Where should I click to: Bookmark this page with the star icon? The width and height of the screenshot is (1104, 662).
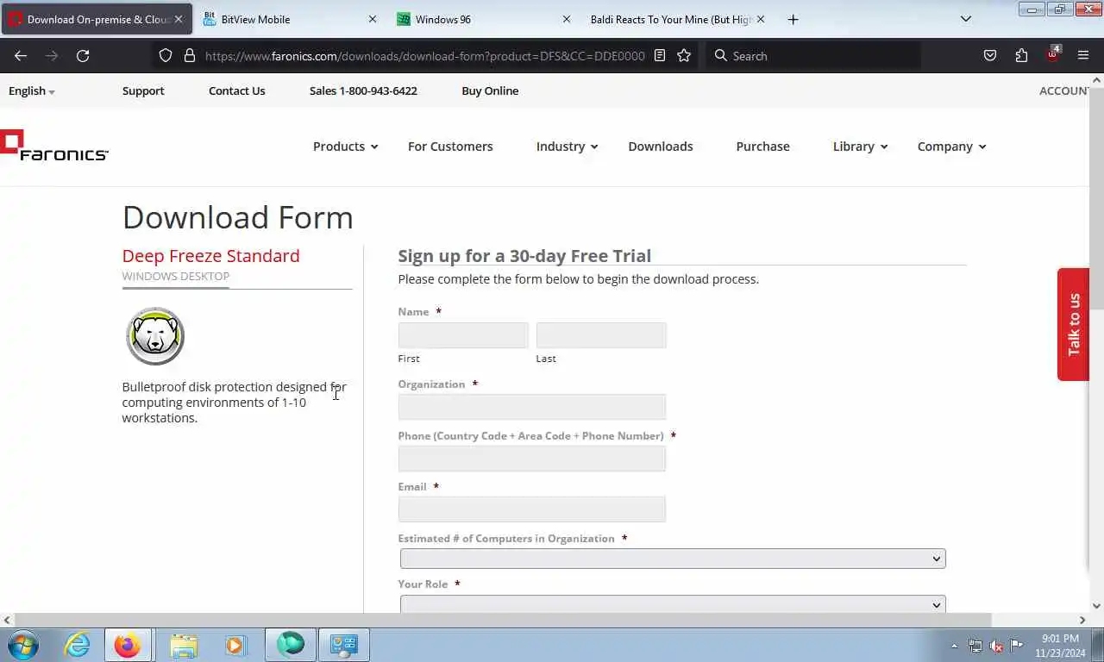pyautogui.click(x=684, y=55)
